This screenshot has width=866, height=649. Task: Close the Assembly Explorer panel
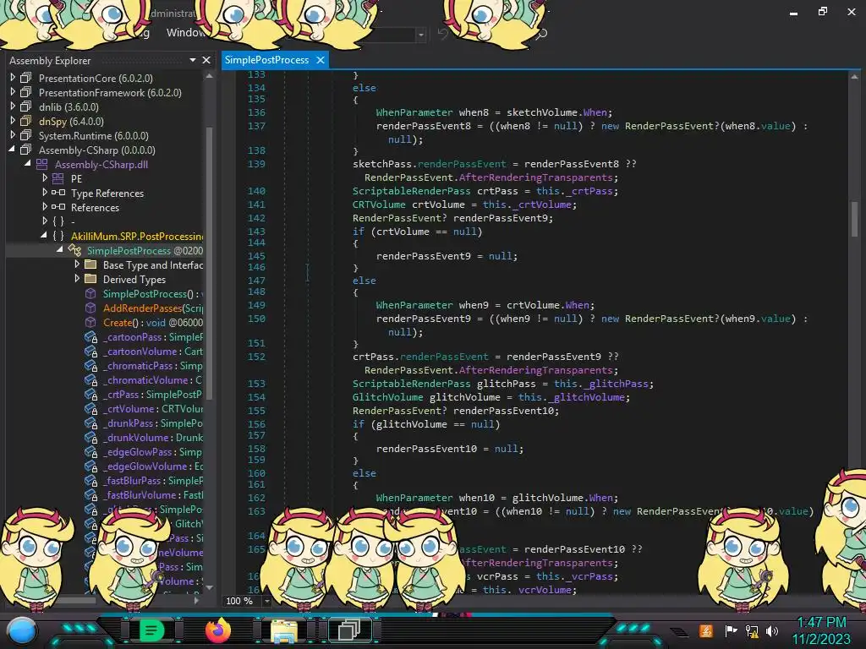click(x=206, y=60)
